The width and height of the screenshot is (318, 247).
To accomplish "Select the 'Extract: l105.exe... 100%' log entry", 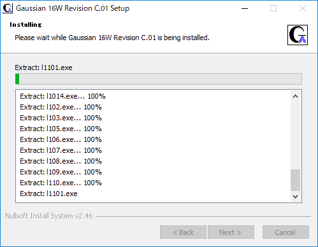I will tap(61, 129).
